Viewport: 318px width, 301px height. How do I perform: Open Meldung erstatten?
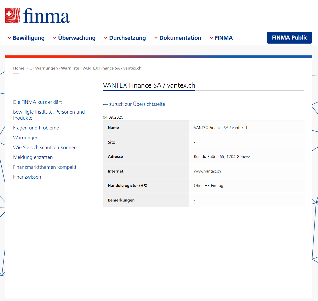click(33, 157)
